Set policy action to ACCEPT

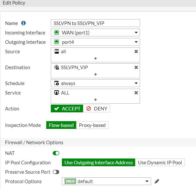point(67,109)
